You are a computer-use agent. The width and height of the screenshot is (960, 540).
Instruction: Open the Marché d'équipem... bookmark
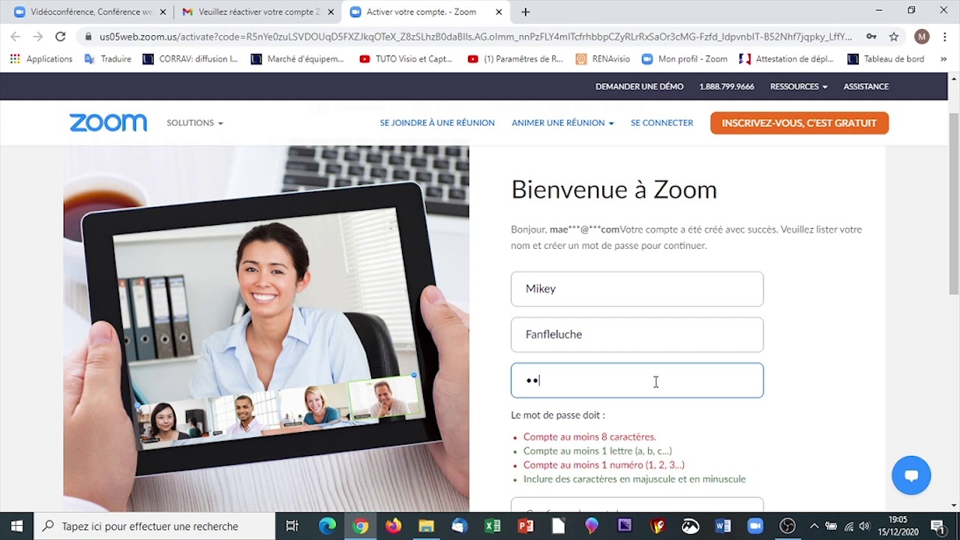(297, 58)
